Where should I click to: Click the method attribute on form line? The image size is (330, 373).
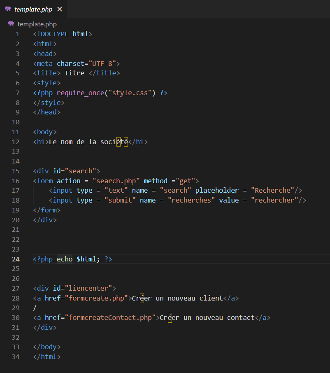point(156,181)
